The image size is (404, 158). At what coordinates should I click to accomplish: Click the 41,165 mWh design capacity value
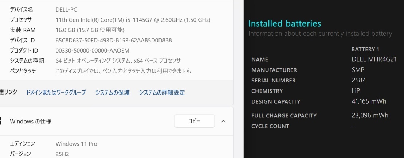point(369,101)
